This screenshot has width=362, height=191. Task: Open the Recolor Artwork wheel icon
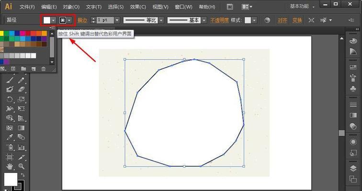point(267,21)
